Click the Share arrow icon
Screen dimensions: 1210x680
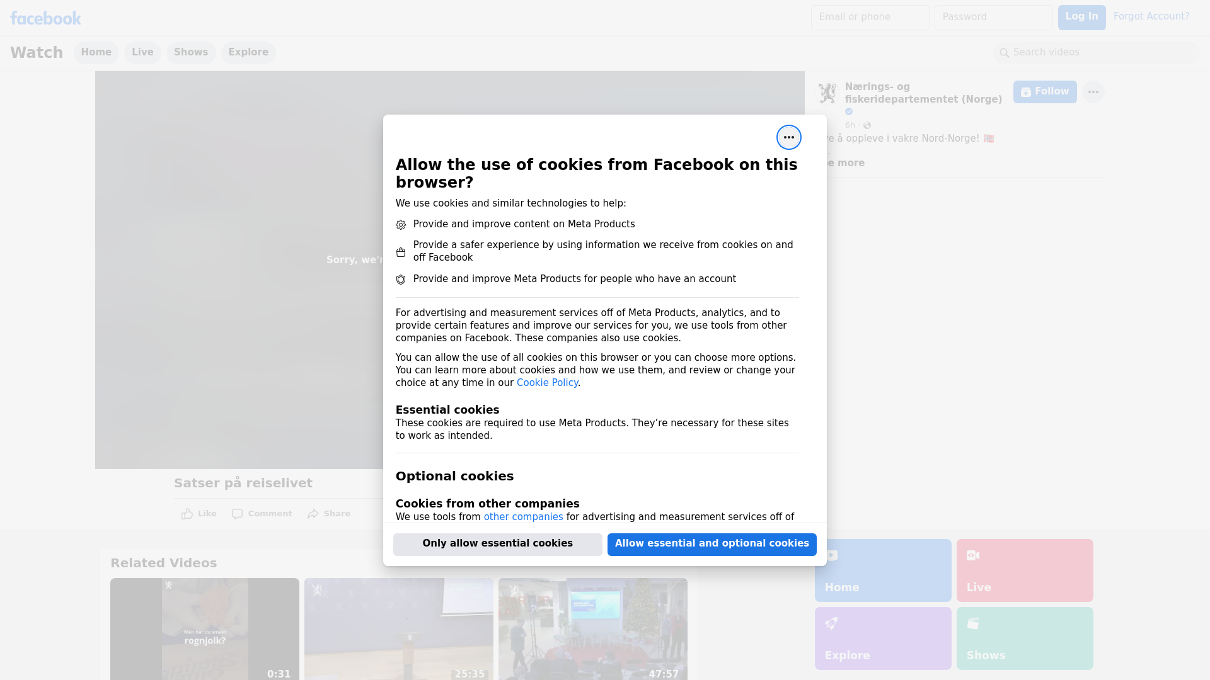(313, 514)
